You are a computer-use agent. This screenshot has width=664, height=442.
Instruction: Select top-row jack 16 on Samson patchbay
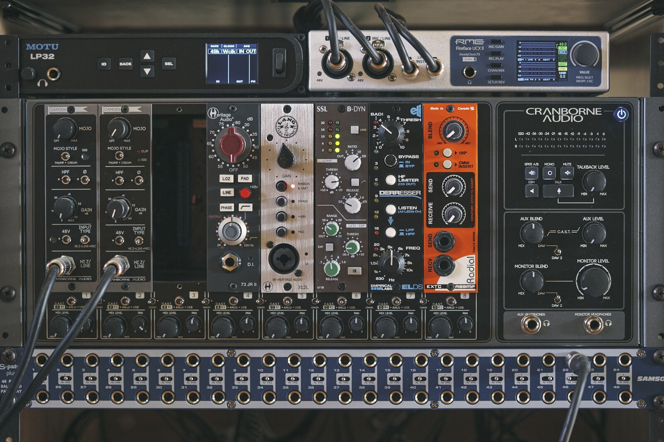click(421, 360)
